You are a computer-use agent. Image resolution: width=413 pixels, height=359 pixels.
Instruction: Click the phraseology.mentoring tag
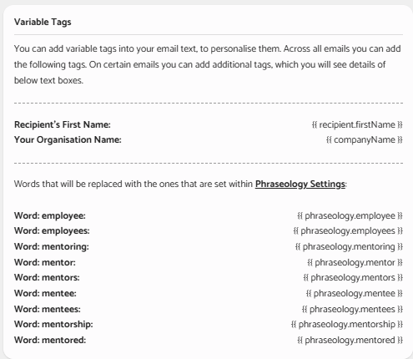349,246
